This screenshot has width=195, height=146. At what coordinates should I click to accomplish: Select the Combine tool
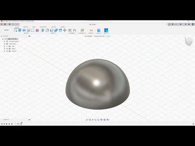pyautogui.click(x=56, y=30)
